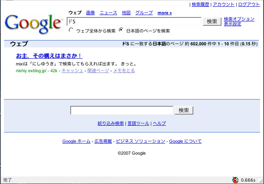This screenshot has width=264, height=184.
Task: Open 絞り込み検索 link
Action: click(111, 123)
